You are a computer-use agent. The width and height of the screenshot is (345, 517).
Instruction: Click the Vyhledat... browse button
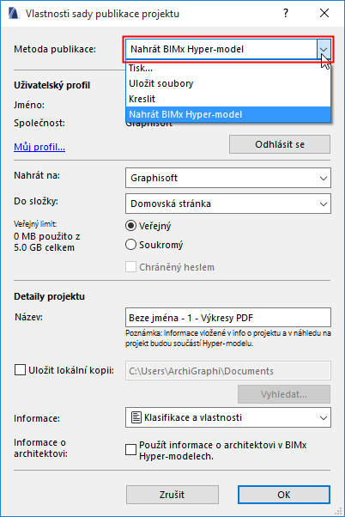(284, 394)
